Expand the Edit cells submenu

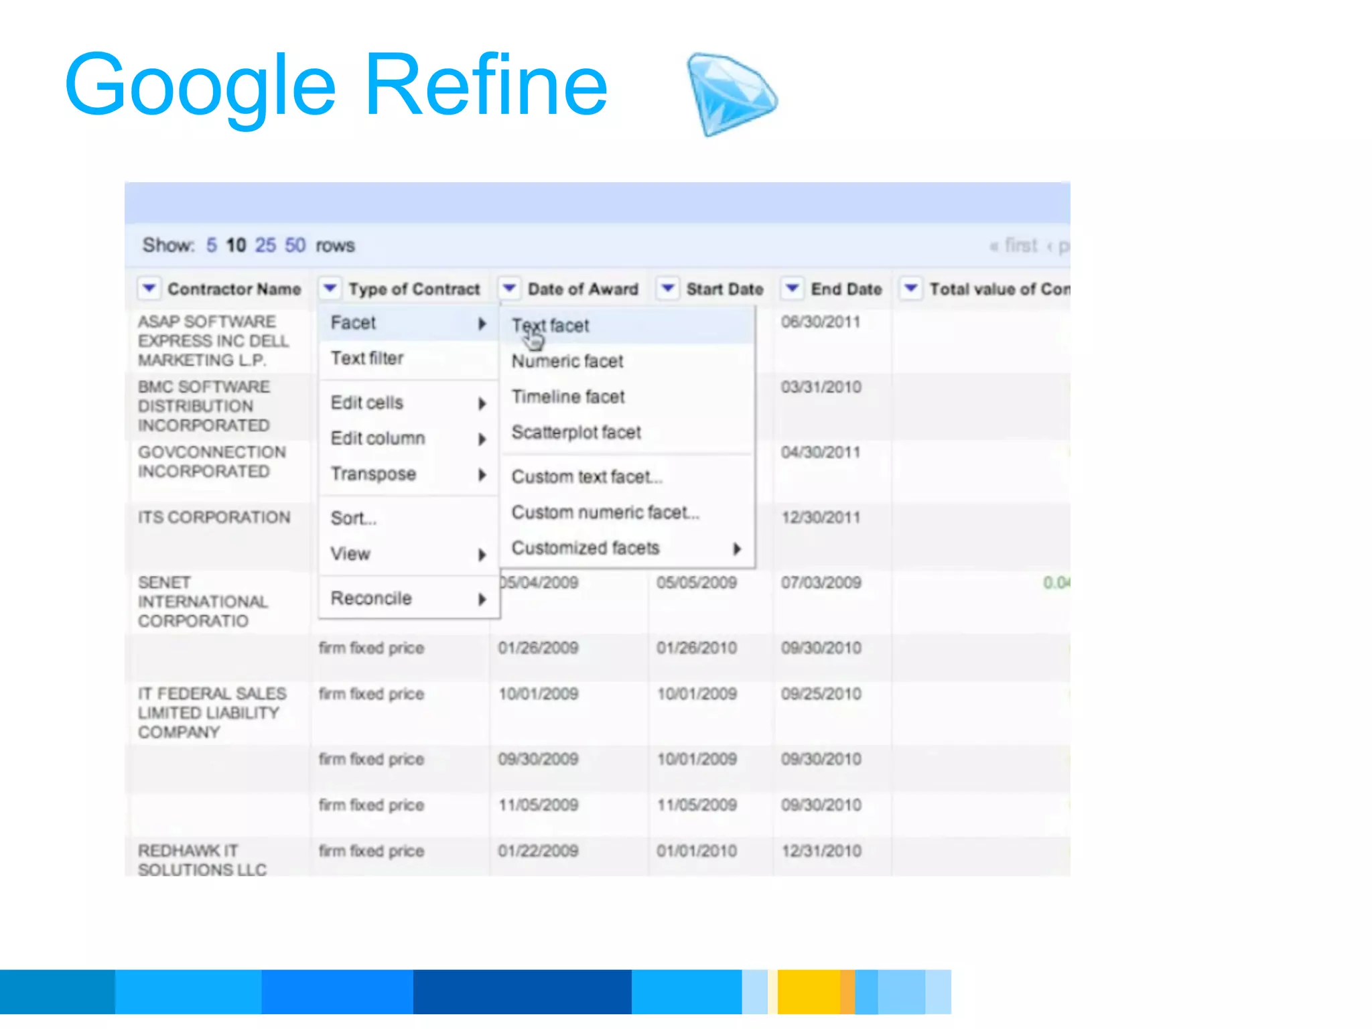pyautogui.click(x=409, y=403)
